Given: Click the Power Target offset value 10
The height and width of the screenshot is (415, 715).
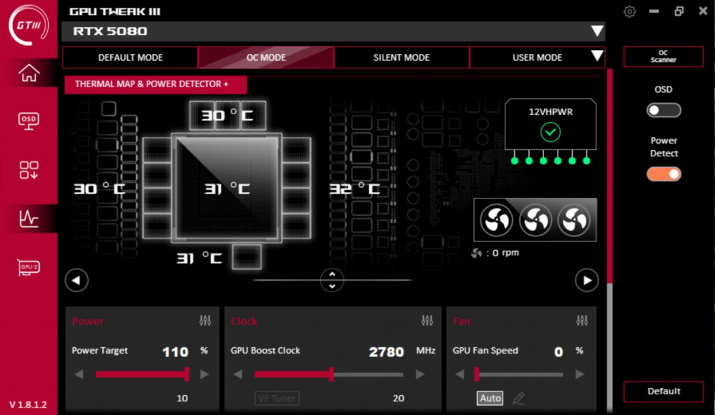Looking at the screenshot, I should click(182, 398).
